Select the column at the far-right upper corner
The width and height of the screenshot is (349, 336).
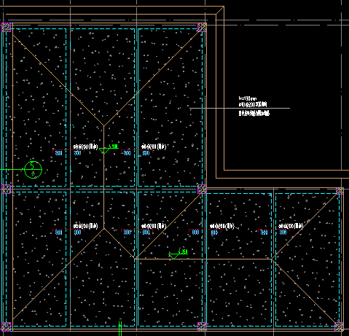click(x=340, y=191)
